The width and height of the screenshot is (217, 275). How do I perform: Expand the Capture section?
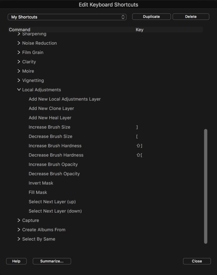tap(19, 220)
